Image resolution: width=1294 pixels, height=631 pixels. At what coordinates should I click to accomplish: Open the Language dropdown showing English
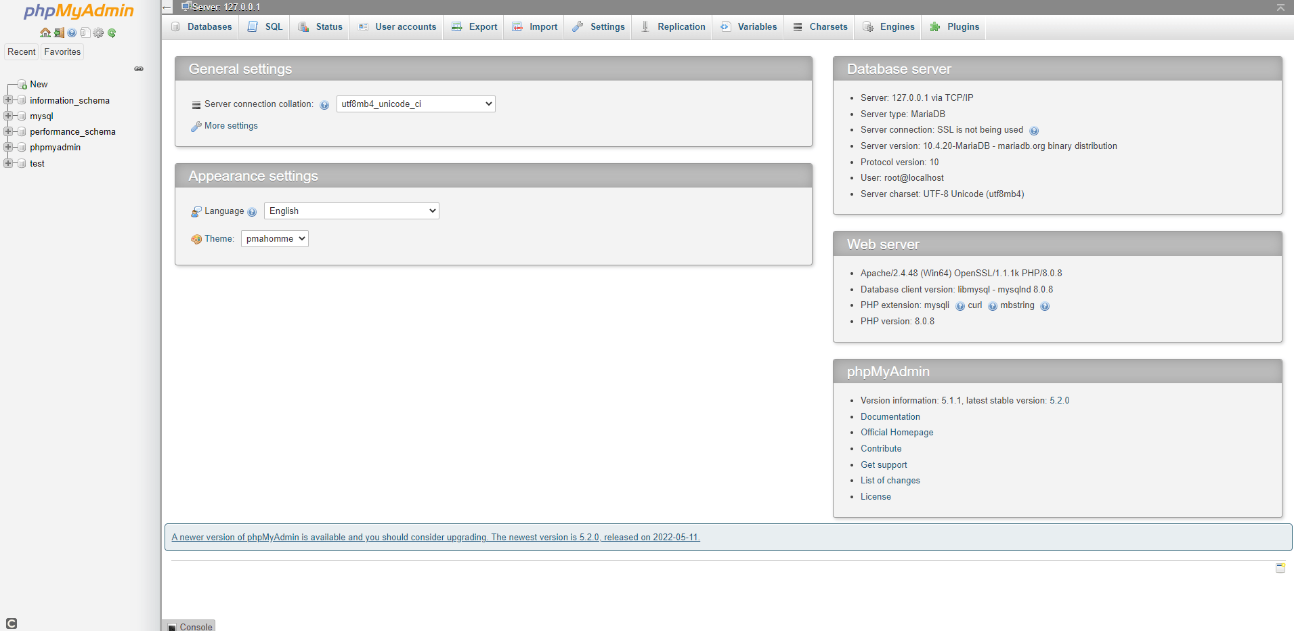(x=351, y=211)
